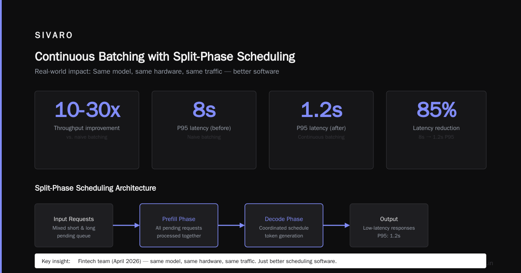
Task: Select the Split-Phase Scheduling Architecture heading
Action: point(96,188)
